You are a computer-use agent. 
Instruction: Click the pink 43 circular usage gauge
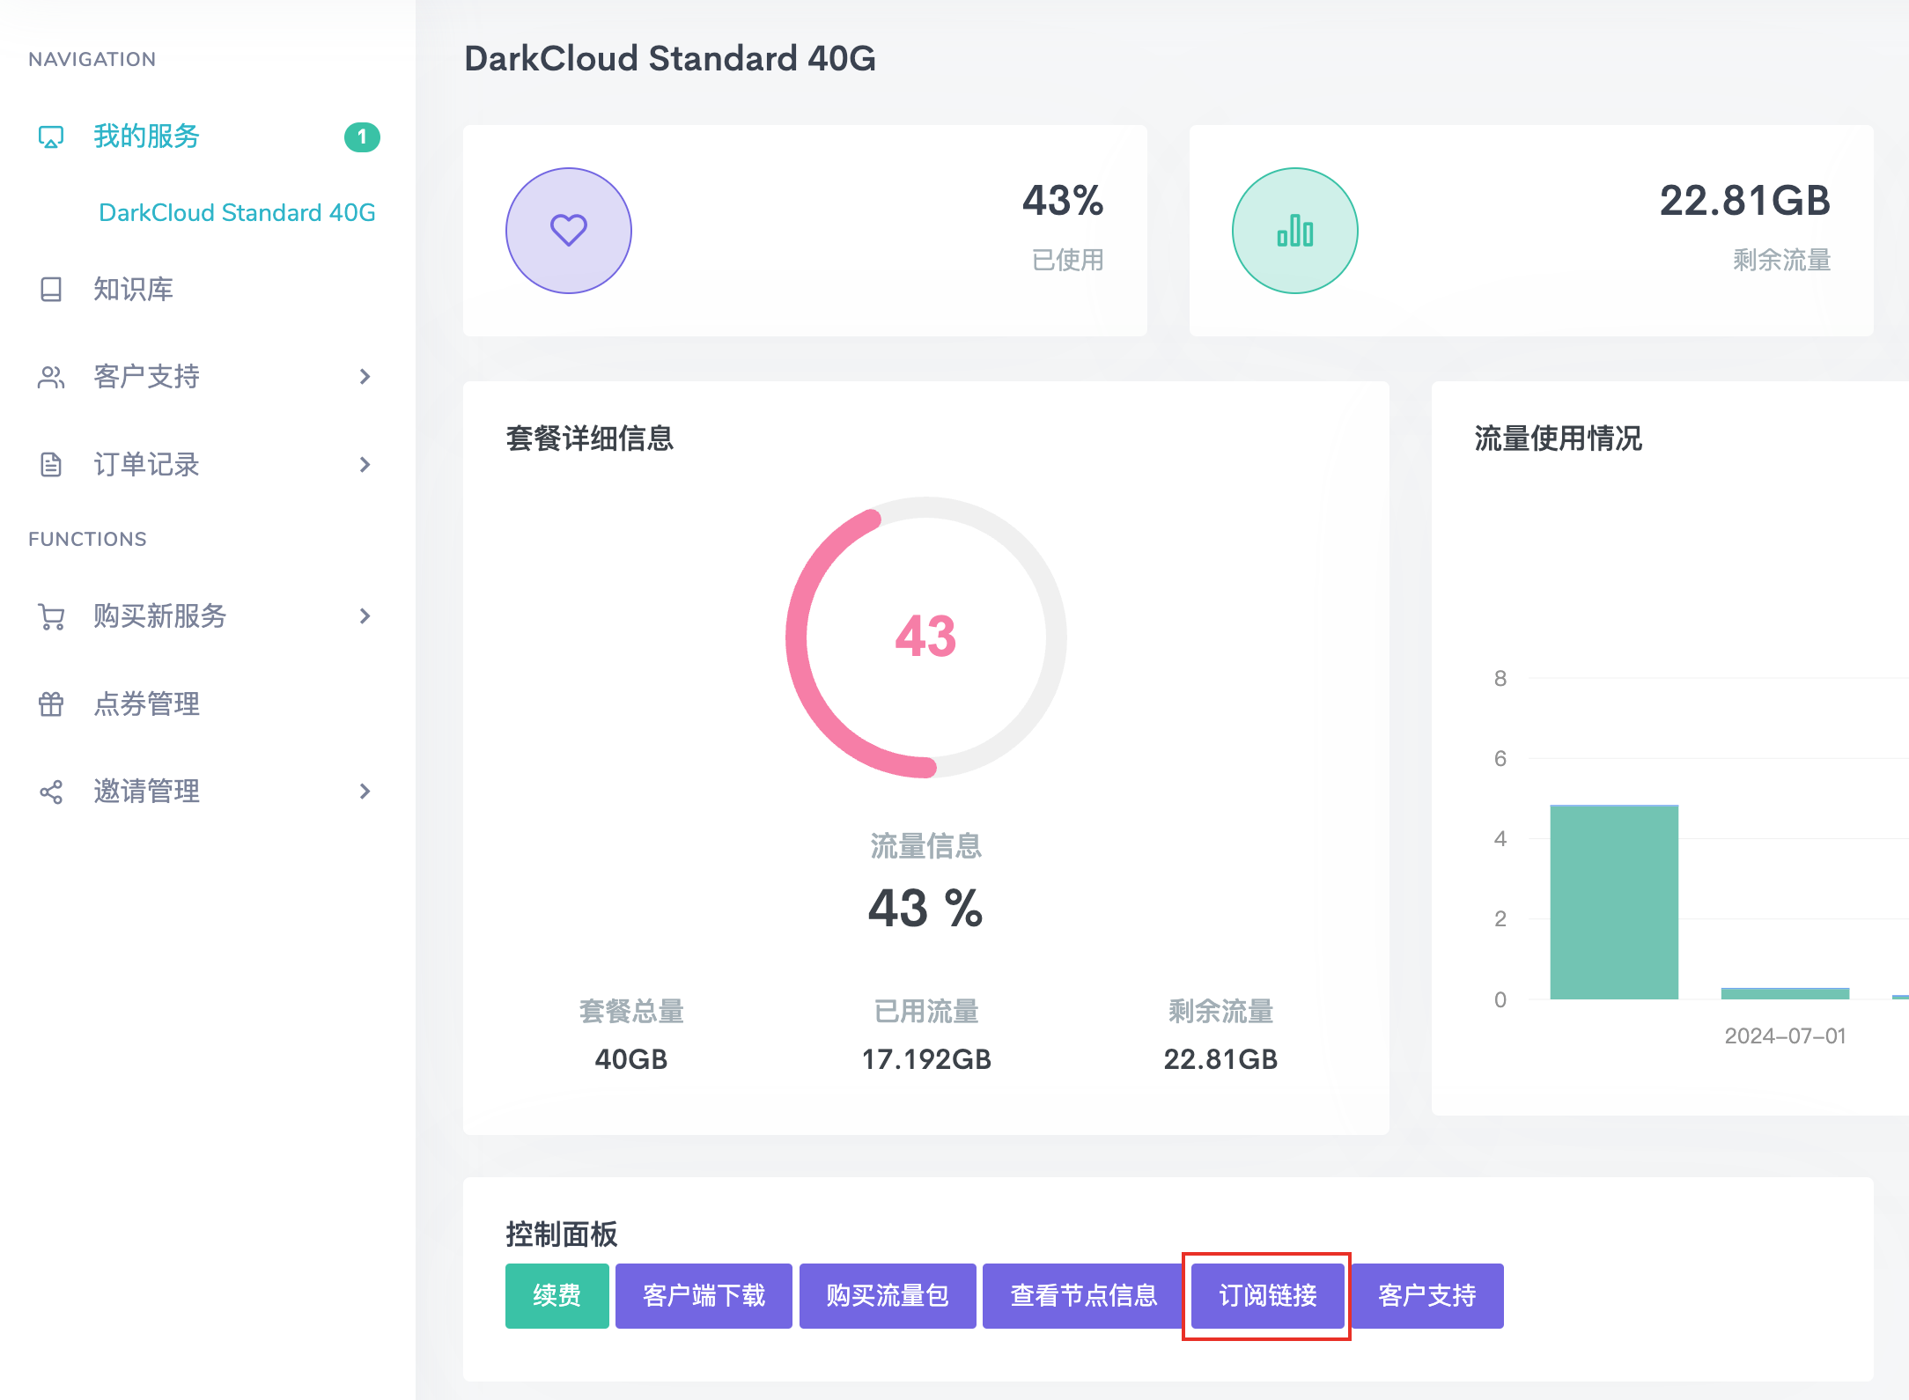[x=925, y=637]
